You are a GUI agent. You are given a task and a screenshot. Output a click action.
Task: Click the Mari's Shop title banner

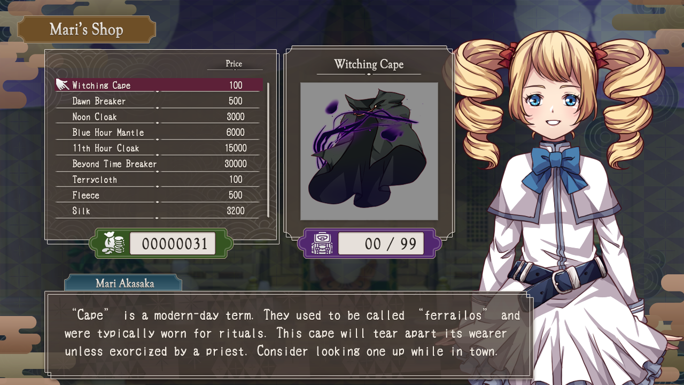tap(87, 29)
